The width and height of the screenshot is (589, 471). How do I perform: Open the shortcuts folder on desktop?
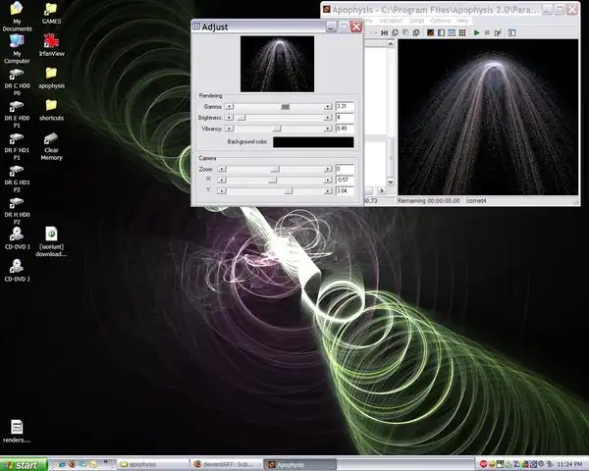(x=51, y=105)
